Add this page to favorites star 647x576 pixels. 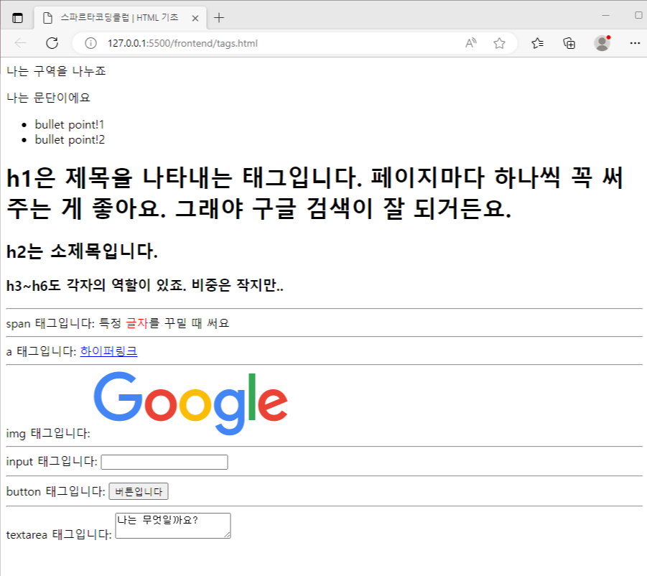[499, 43]
